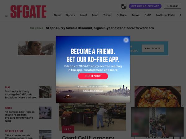Screen dimensions: 186x139
Task: Click the woman photo in banner ad
Action: [x=37, y=48]
